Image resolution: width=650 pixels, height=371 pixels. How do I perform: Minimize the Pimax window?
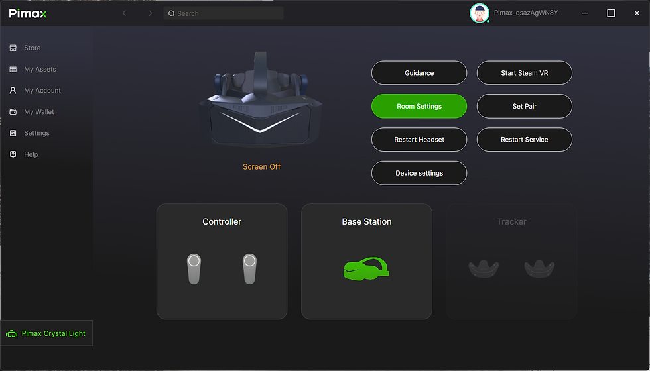585,13
